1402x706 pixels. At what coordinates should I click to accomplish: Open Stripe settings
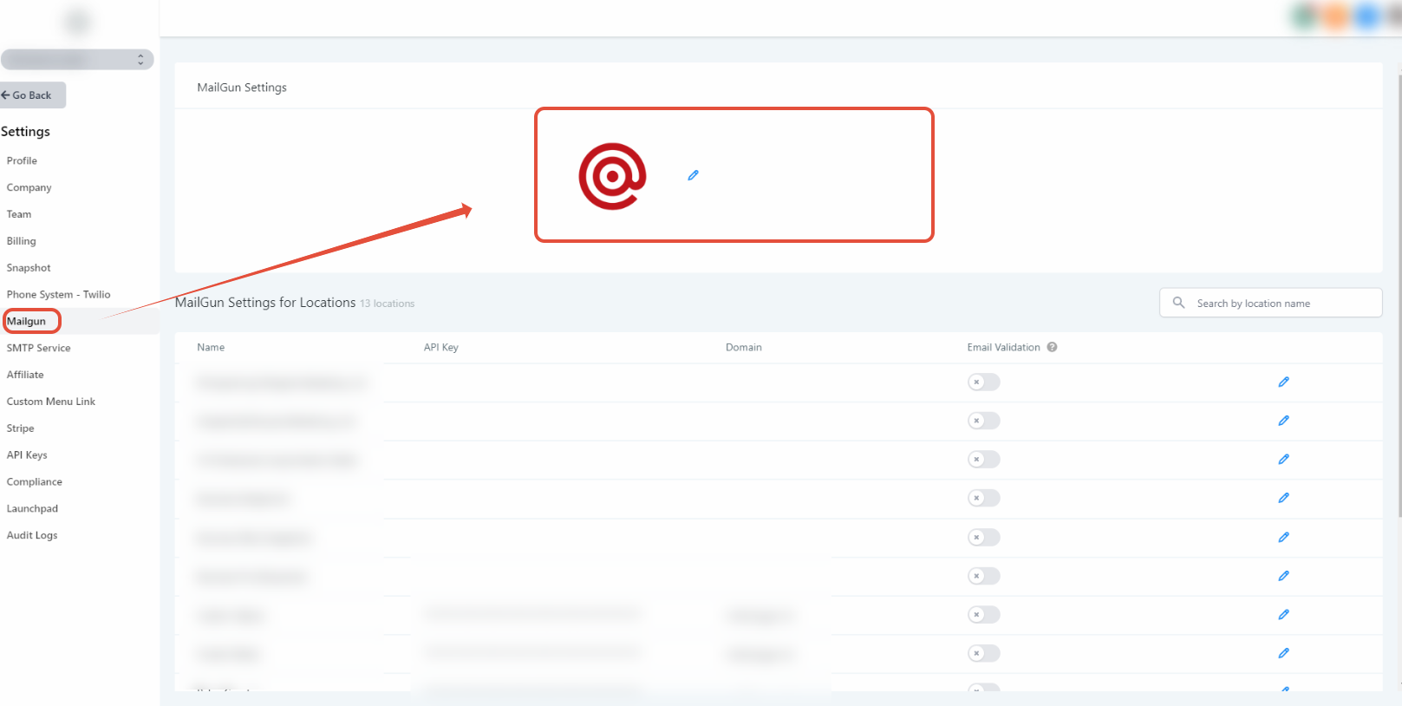click(x=20, y=428)
